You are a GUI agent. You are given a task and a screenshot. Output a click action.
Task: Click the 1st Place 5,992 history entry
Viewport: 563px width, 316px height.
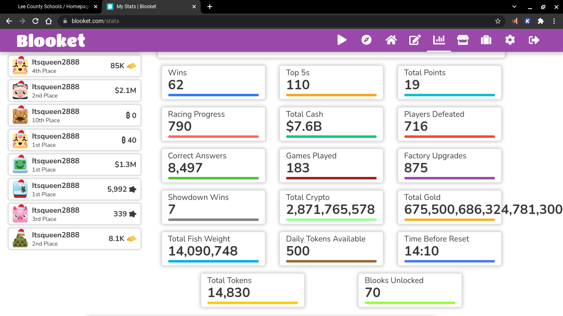pos(75,189)
